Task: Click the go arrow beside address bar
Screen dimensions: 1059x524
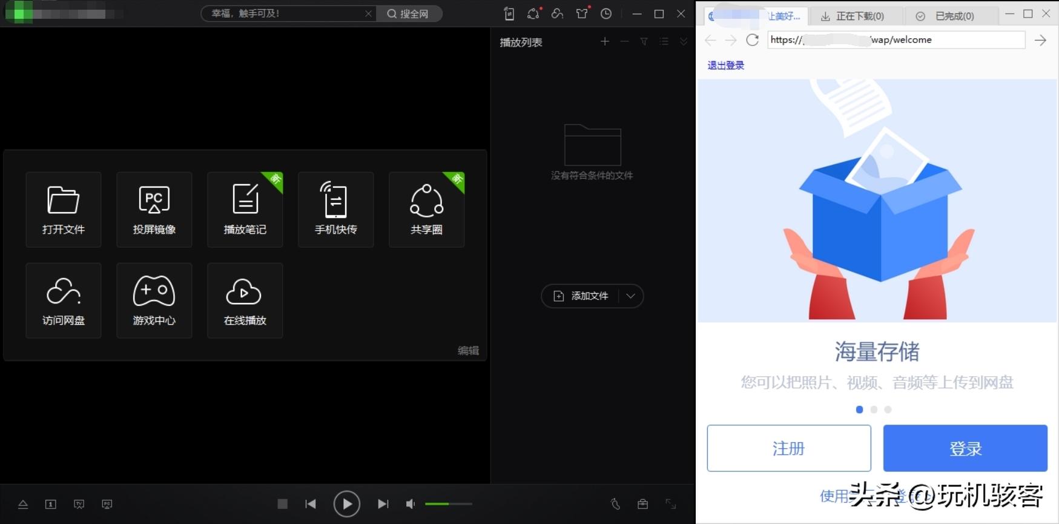Action: [x=1040, y=40]
